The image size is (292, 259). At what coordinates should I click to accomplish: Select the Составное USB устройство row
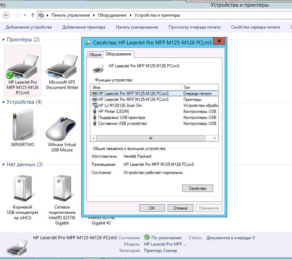pos(154,124)
